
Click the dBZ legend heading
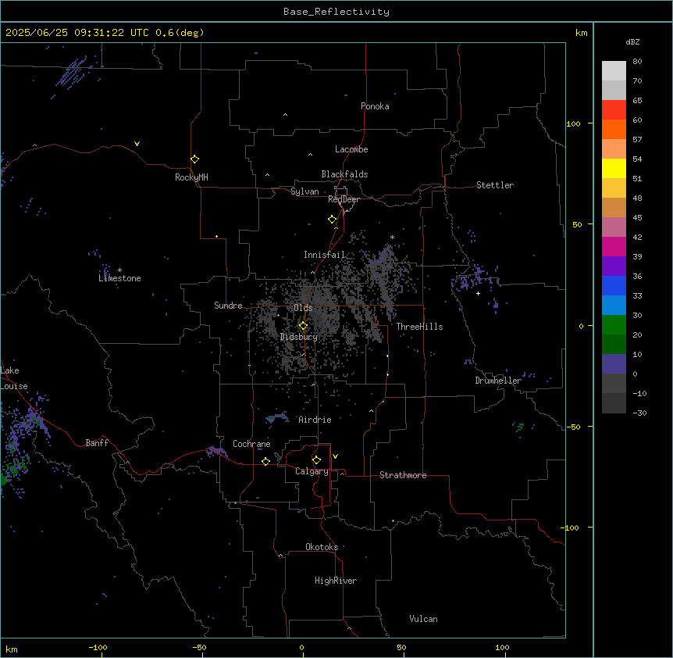632,41
